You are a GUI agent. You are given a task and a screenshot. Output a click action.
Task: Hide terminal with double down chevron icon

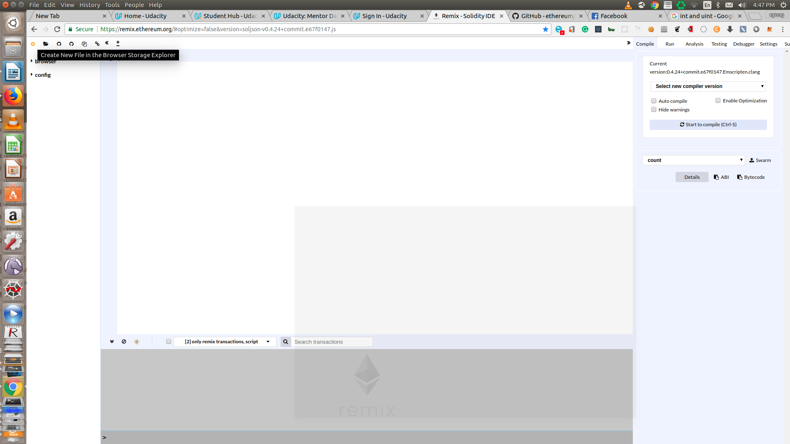tap(112, 342)
